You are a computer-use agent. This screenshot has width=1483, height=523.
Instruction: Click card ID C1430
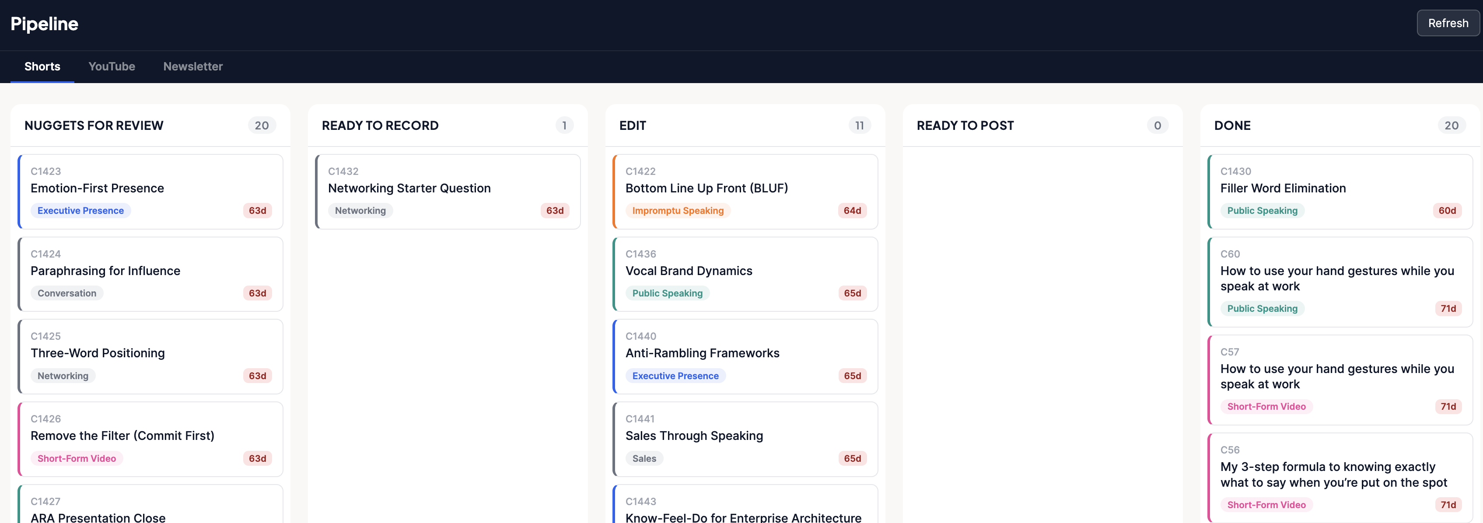click(x=1235, y=171)
